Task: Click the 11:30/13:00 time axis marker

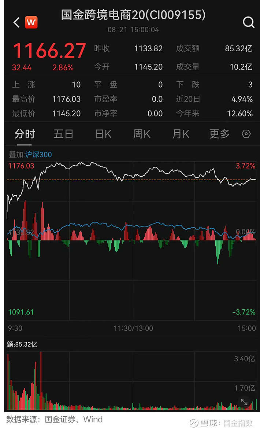Action: tap(133, 328)
